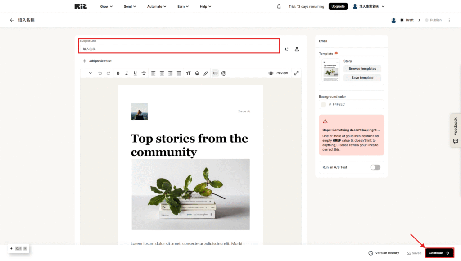Viewport: 461px width, 261px height.
Task: Expand editor to fullscreen
Action: click(297, 73)
